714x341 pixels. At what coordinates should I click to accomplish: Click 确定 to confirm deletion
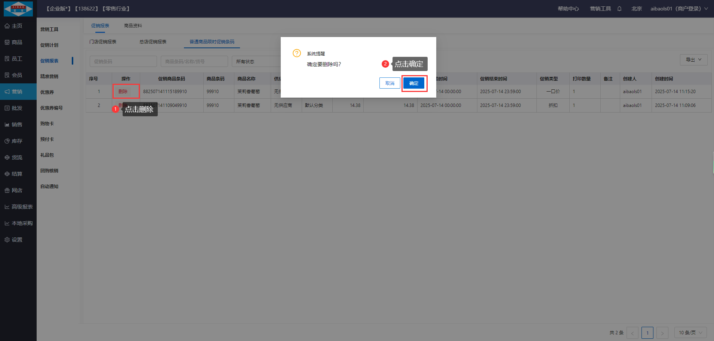pyautogui.click(x=414, y=83)
